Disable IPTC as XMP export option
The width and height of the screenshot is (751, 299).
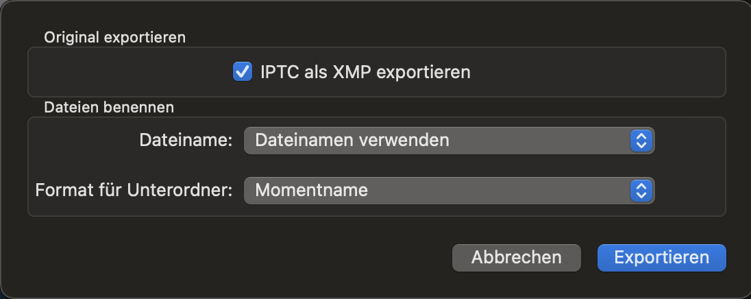(243, 71)
